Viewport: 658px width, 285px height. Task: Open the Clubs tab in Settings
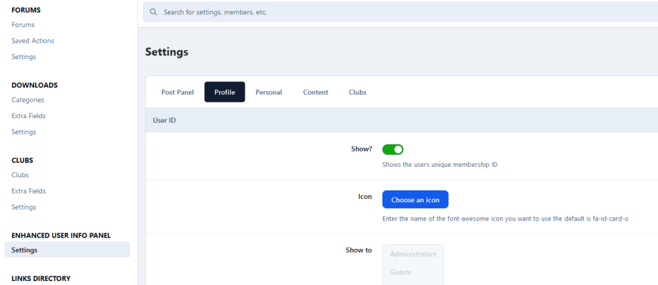tap(357, 92)
